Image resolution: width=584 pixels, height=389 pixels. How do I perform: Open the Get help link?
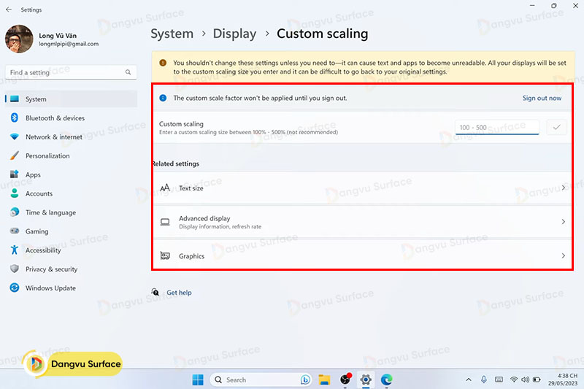click(x=179, y=293)
